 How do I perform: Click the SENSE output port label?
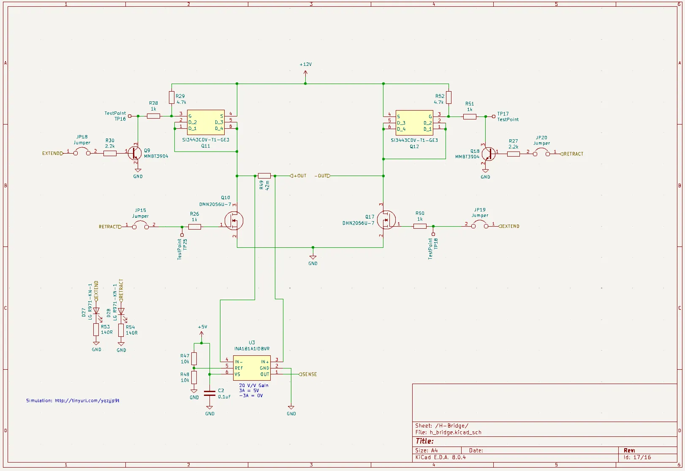click(x=308, y=374)
